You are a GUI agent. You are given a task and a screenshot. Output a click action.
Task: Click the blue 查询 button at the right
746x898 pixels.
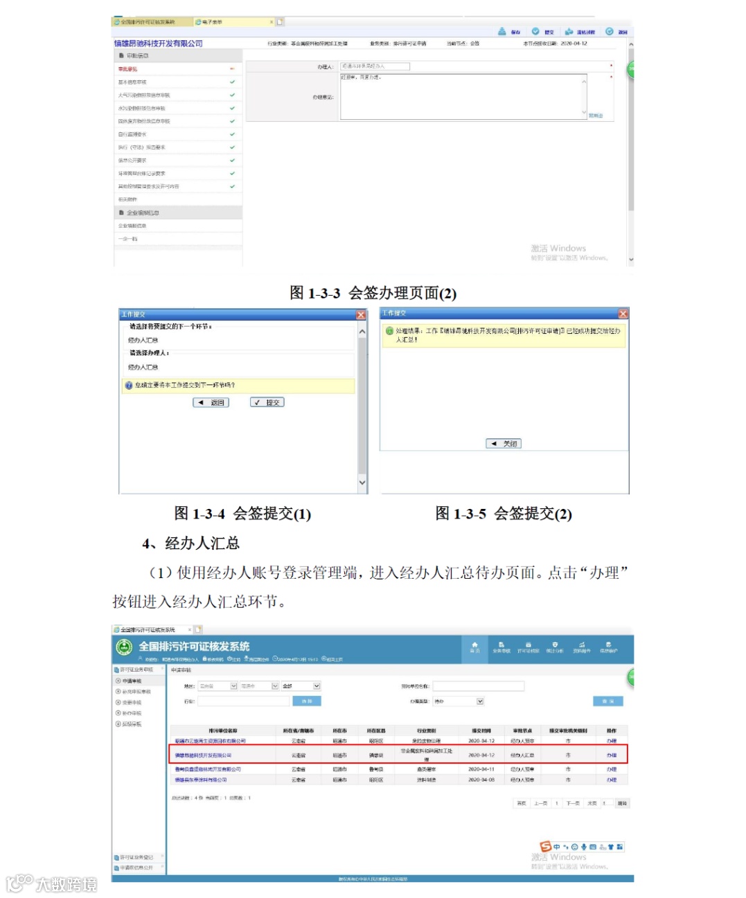[x=608, y=701]
